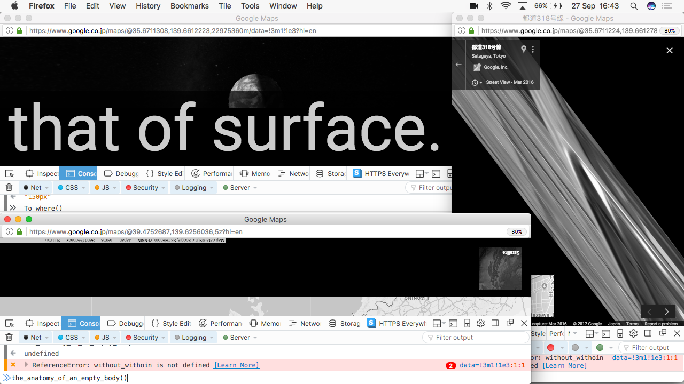The image size is (684, 384).
Task: Dock front devtools to the side of browser
Action: (x=495, y=323)
